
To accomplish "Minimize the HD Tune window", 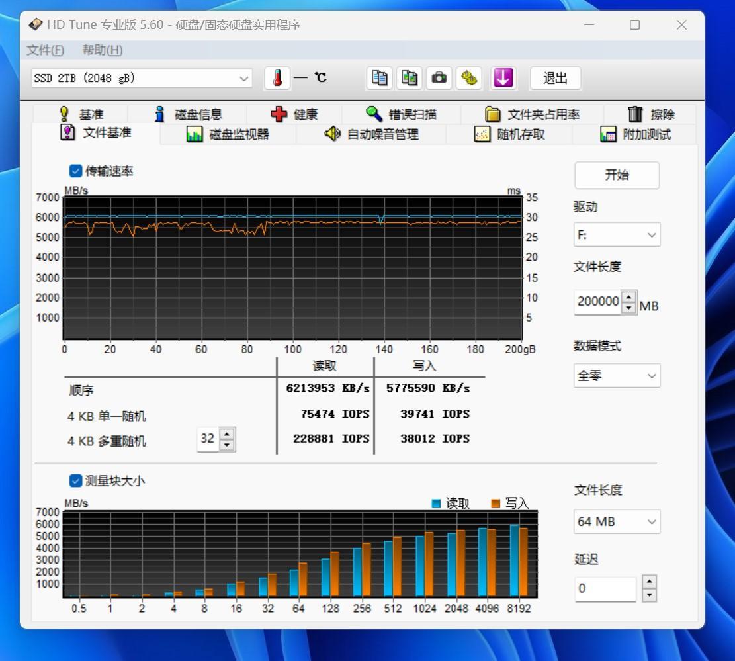I will pyautogui.click(x=589, y=25).
